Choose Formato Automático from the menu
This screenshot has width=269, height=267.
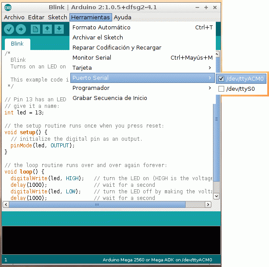tap(102, 28)
